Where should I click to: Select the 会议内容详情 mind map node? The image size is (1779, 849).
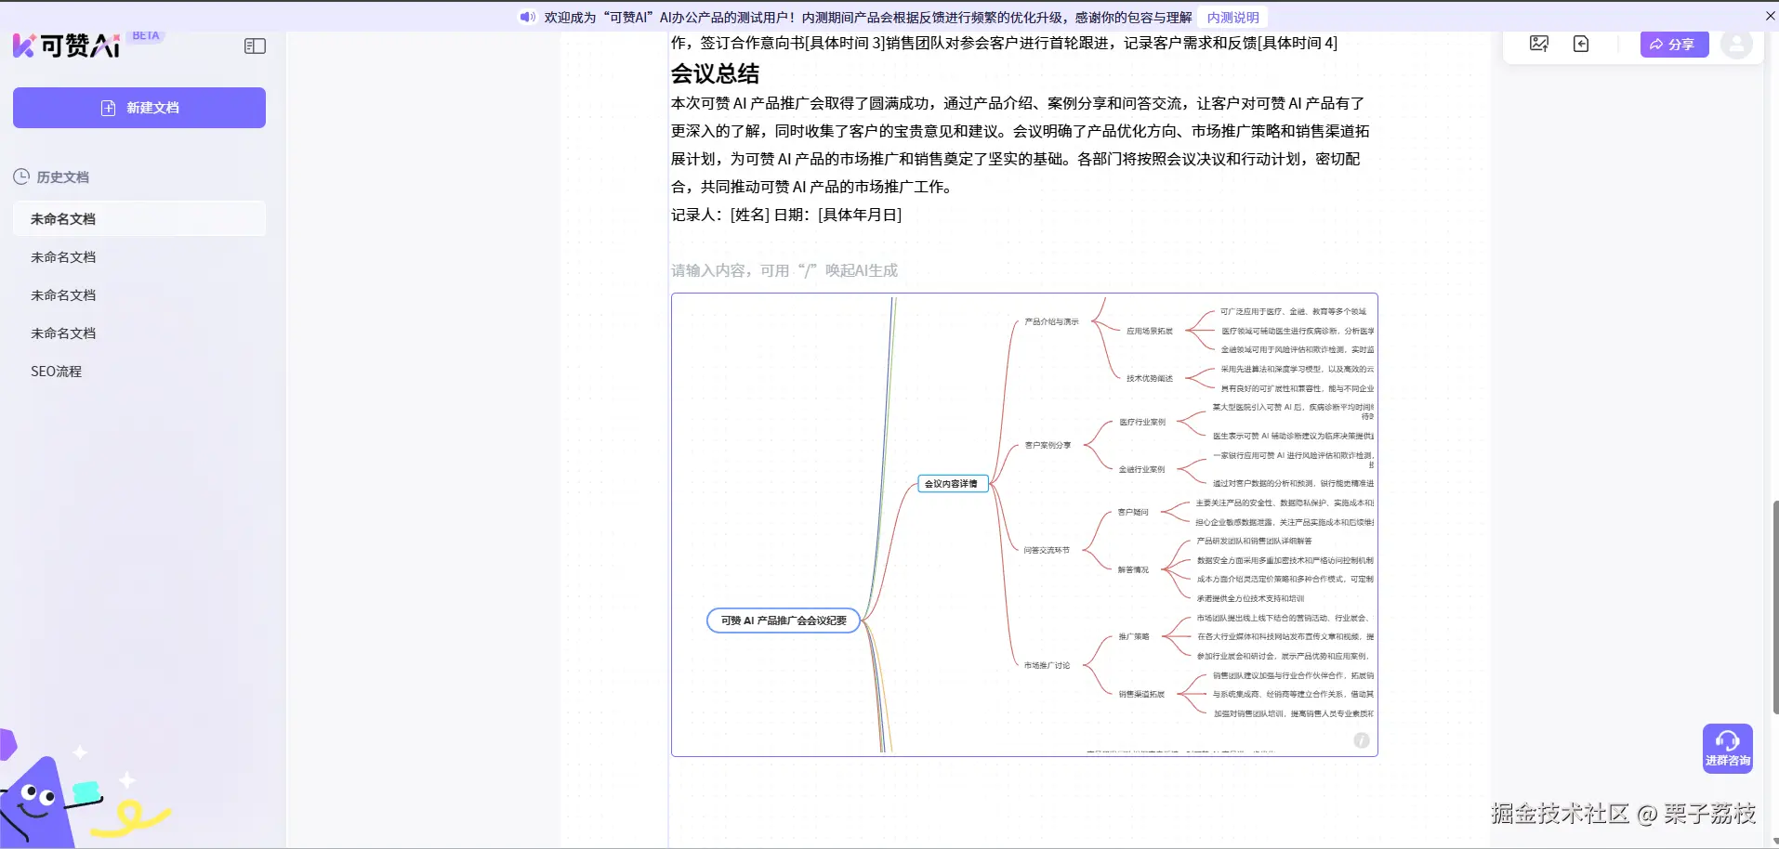pos(951,484)
